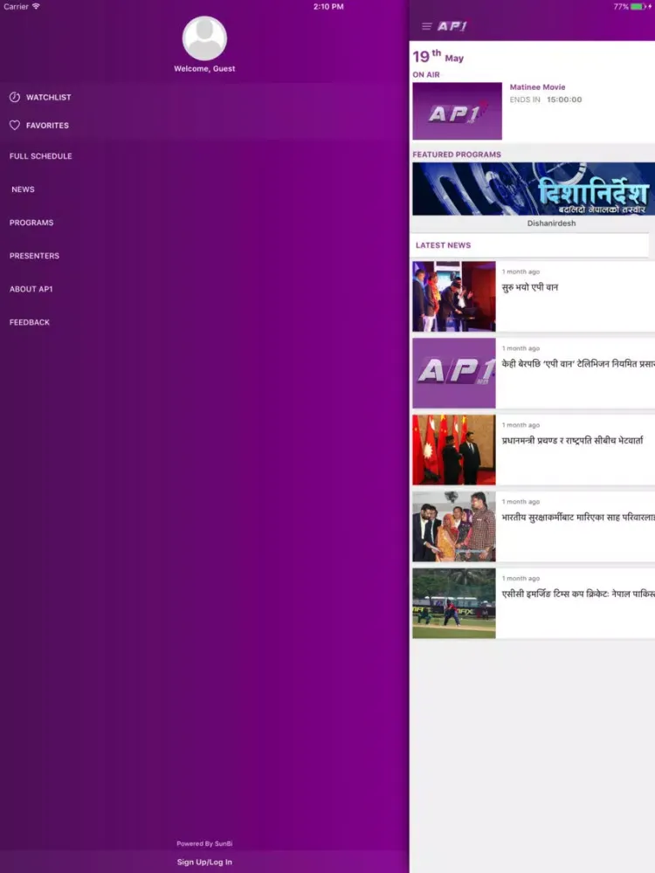Open Feedback menu entry

[x=30, y=322]
